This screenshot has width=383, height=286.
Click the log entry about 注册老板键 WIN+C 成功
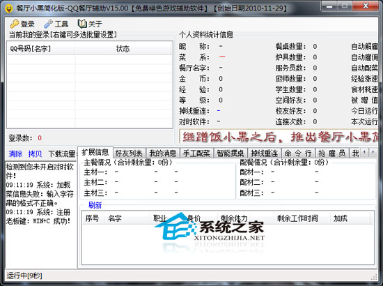point(38,216)
